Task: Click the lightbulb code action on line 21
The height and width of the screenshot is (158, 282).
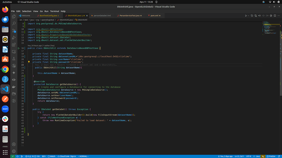Action: pos(29,62)
